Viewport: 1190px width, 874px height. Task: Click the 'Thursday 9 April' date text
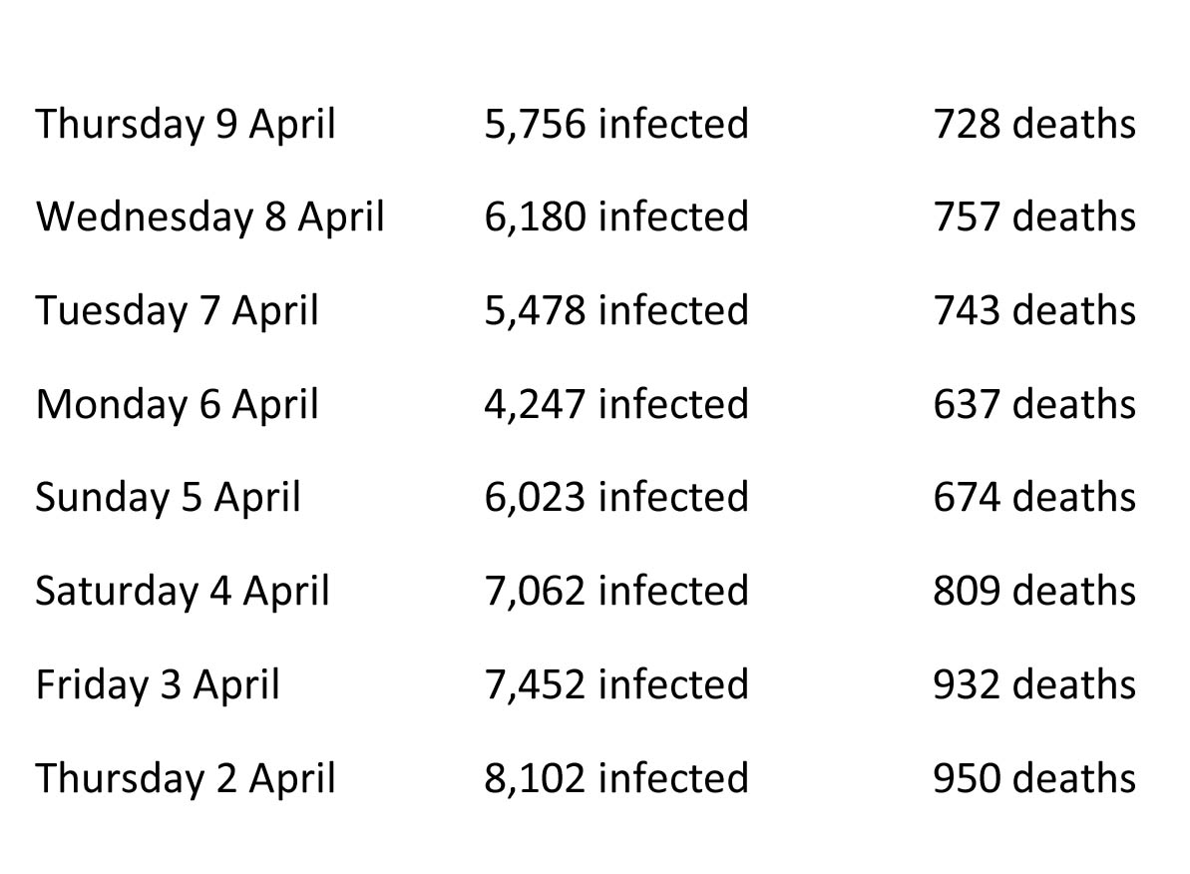[186, 125]
